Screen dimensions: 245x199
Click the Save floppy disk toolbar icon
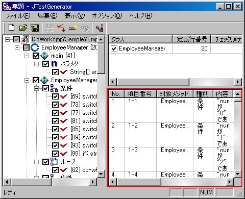pos(35,28)
